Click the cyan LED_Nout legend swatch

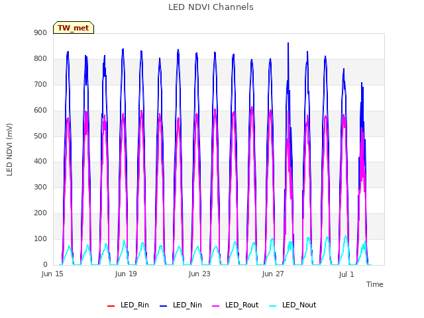(273, 306)
